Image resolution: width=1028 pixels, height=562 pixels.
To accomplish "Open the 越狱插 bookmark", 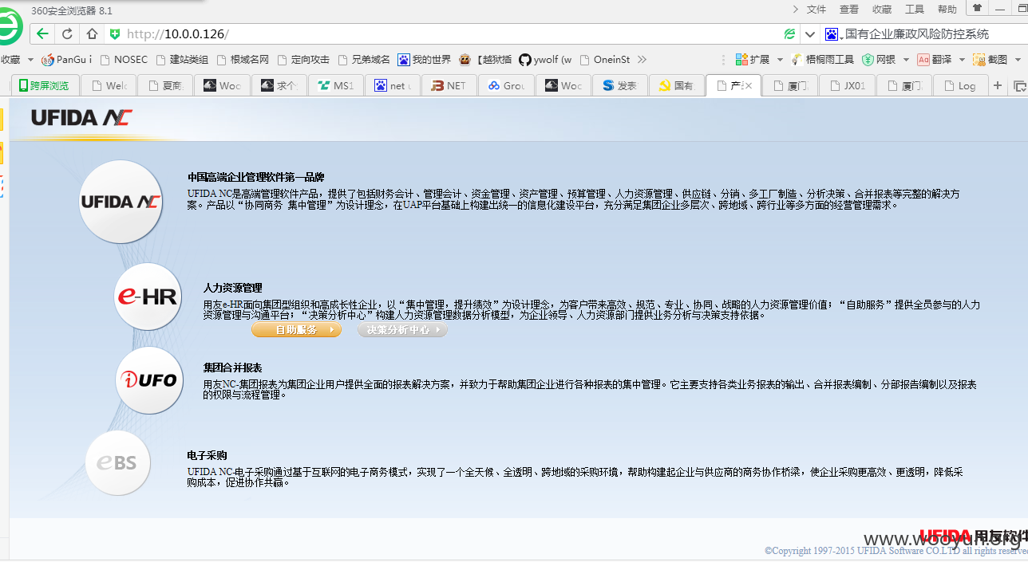I will [485, 60].
